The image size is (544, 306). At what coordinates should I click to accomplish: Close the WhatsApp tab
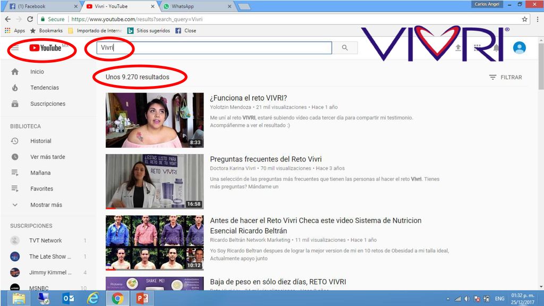tap(229, 6)
